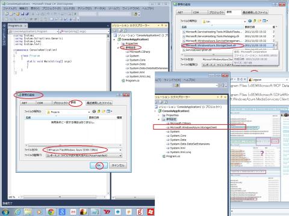
Task: Click new folder icon in bin-folder Add Reference dialog
Action: click(x=259, y=21)
